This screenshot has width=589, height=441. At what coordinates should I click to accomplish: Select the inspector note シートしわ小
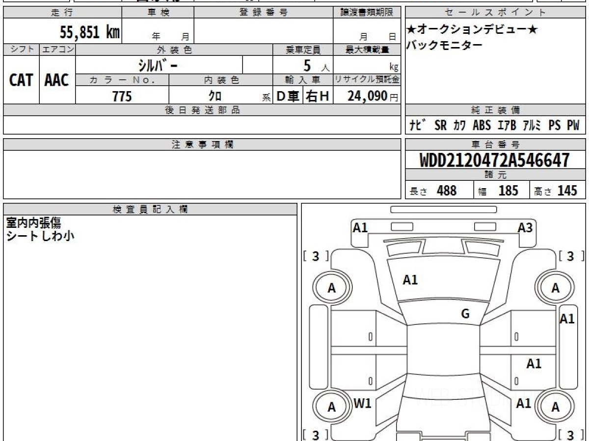coord(40,236)
